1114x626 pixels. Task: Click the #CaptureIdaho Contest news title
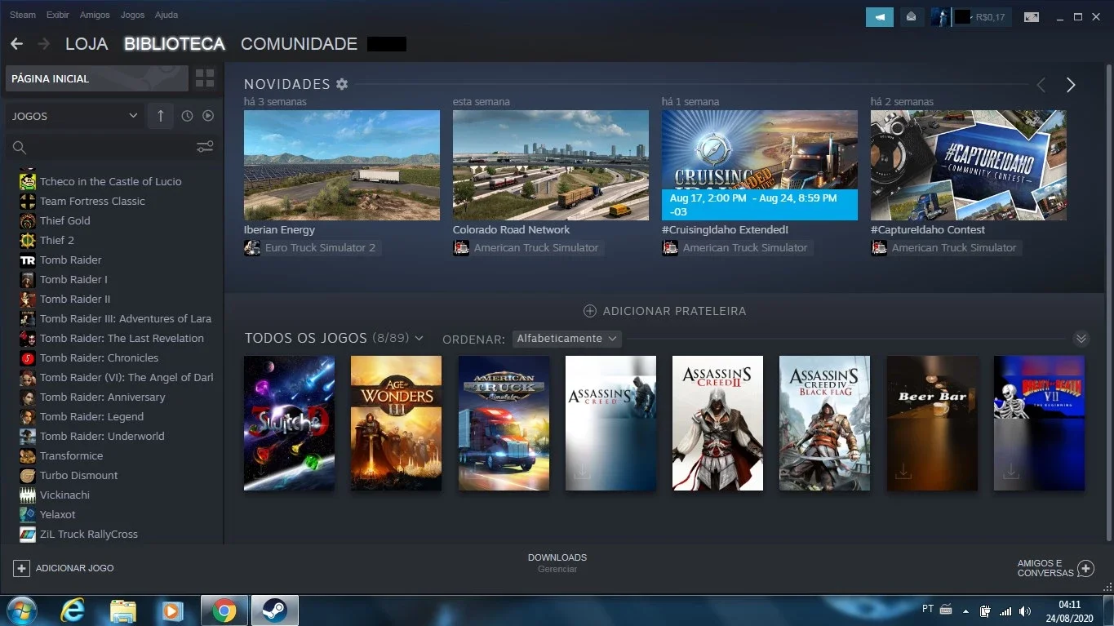[928, 229]
